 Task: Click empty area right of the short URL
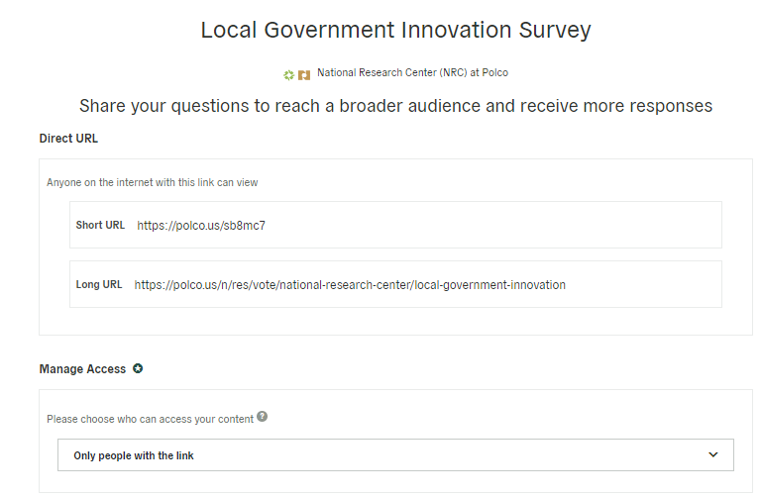pyautogui.click(x=492, y=225)
